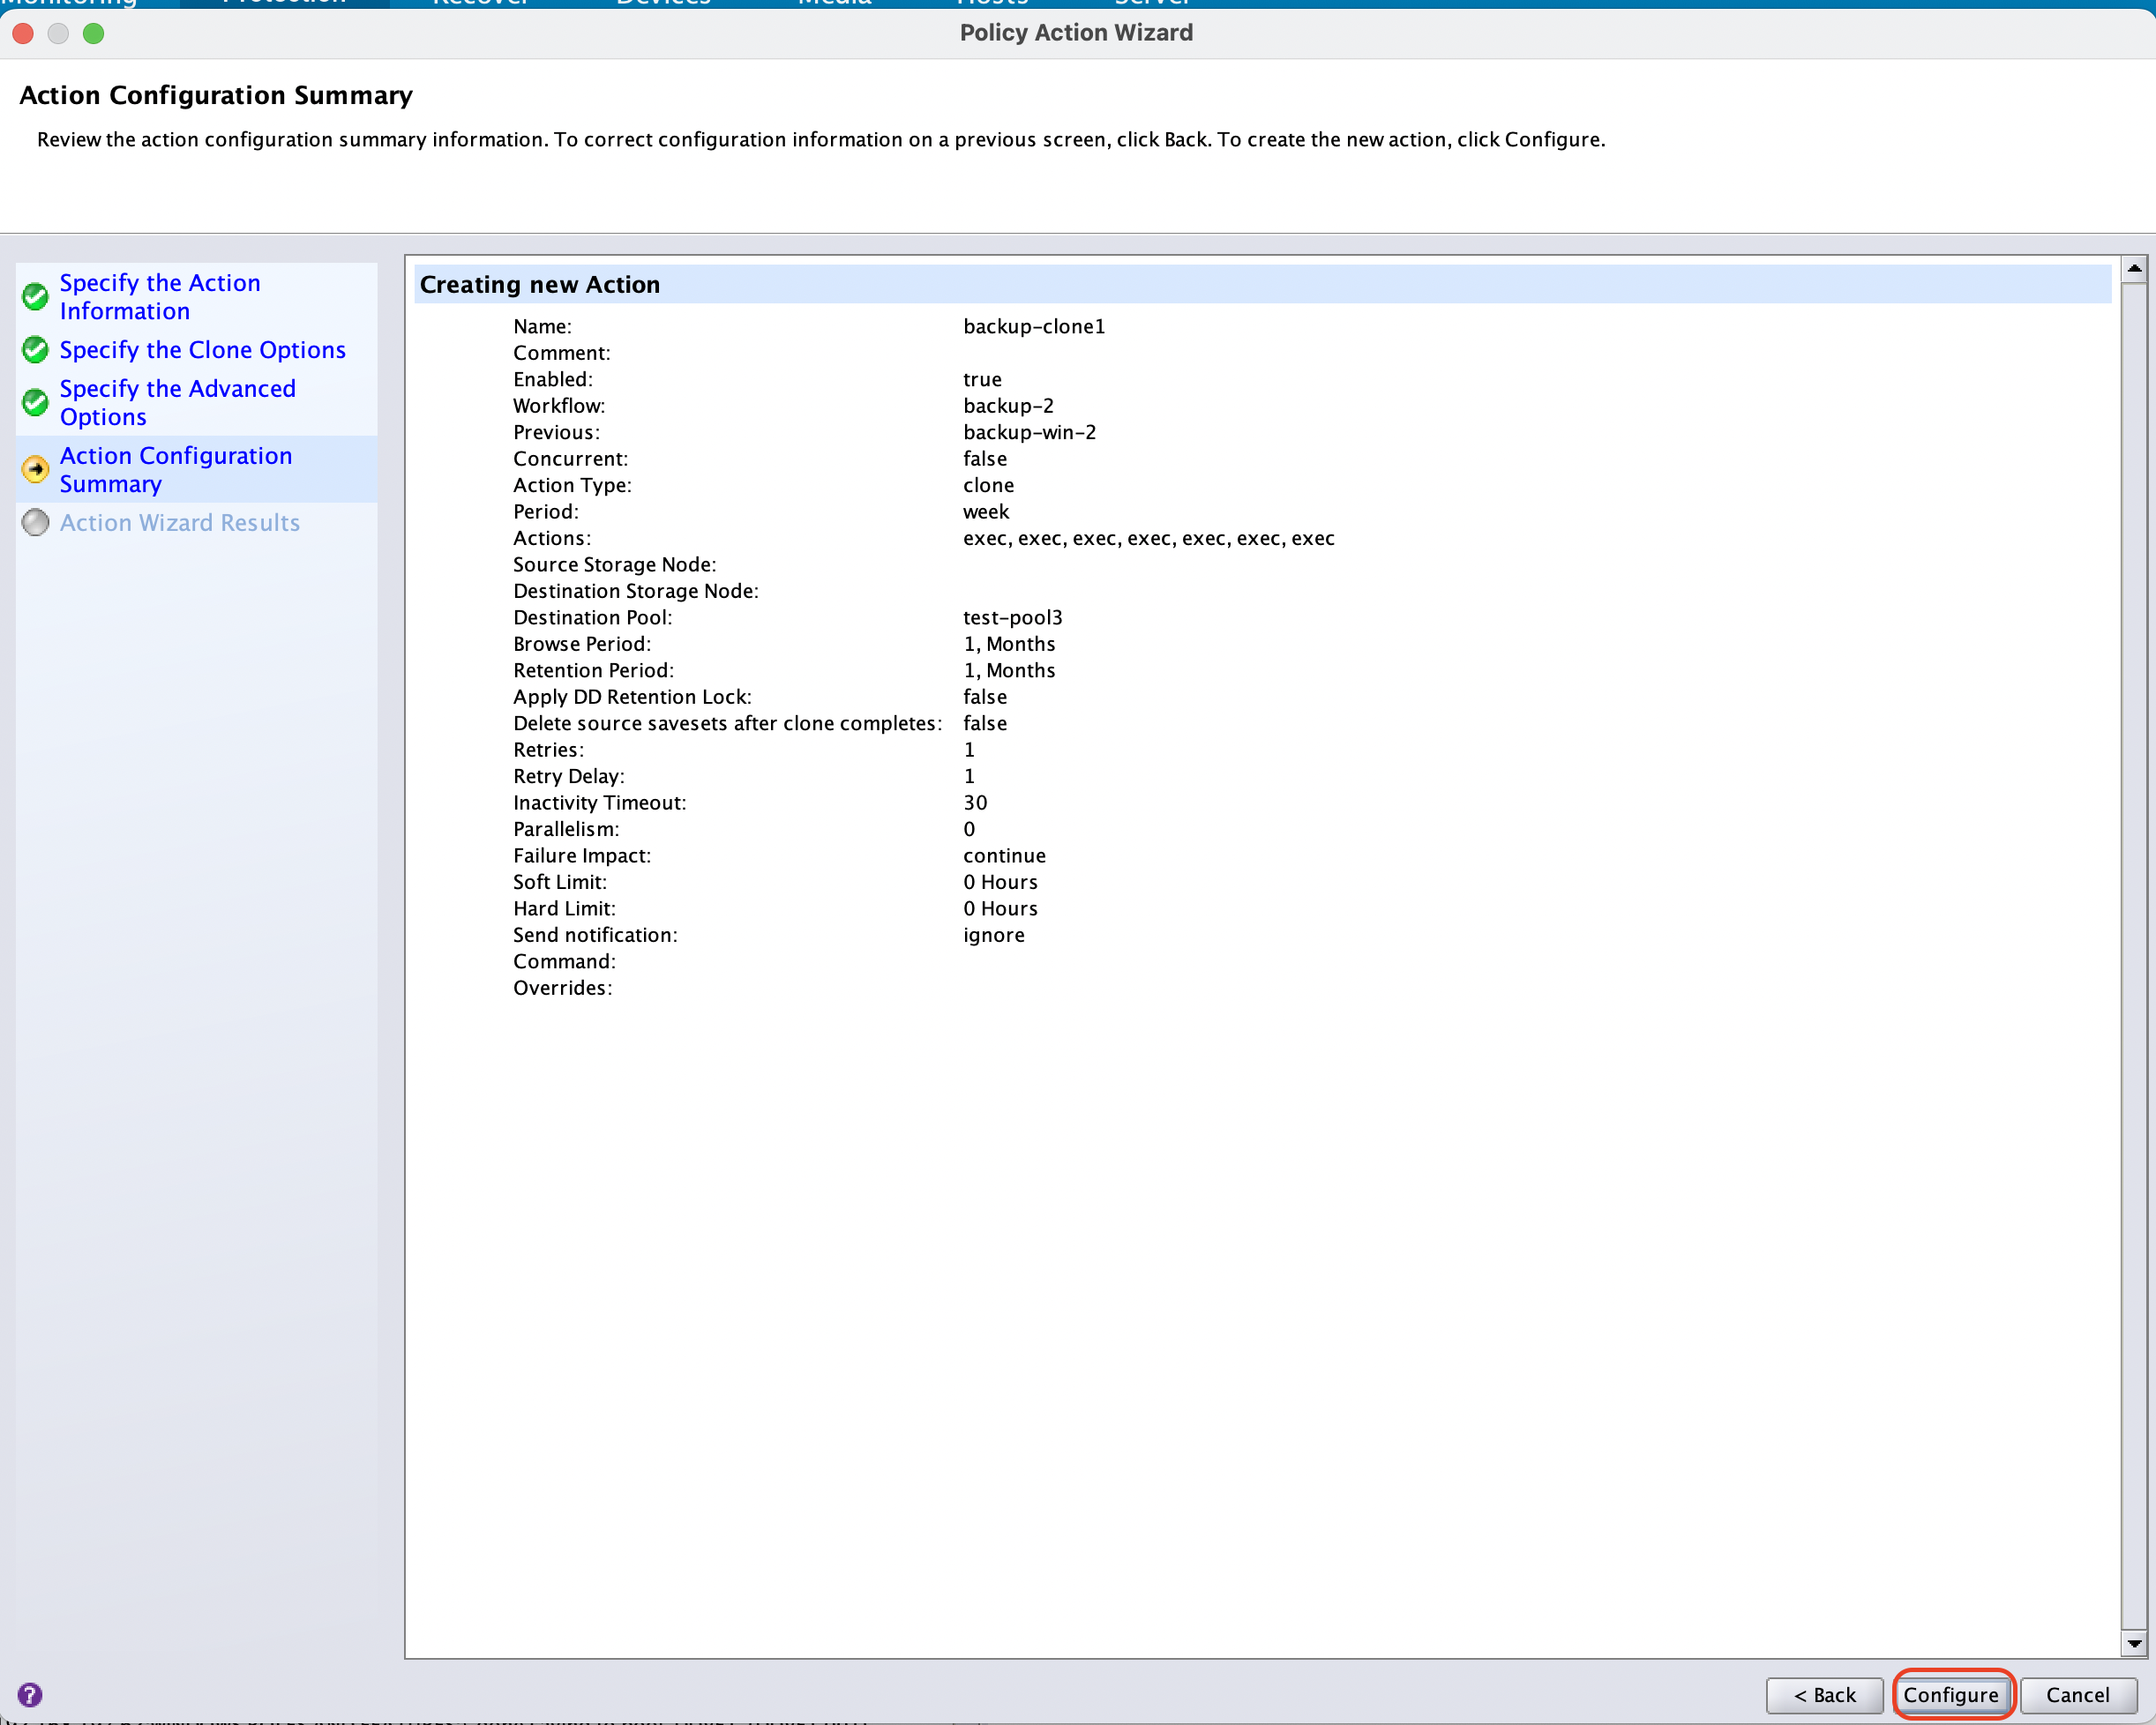Open Specify the Advanced Options step
The width and height of the screenshot is (2156, 1725).
coord(177,403)
